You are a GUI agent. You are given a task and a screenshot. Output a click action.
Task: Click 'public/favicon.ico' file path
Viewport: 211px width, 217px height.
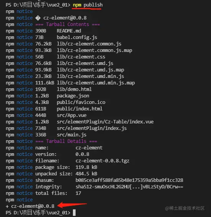[x=81, y=102]
